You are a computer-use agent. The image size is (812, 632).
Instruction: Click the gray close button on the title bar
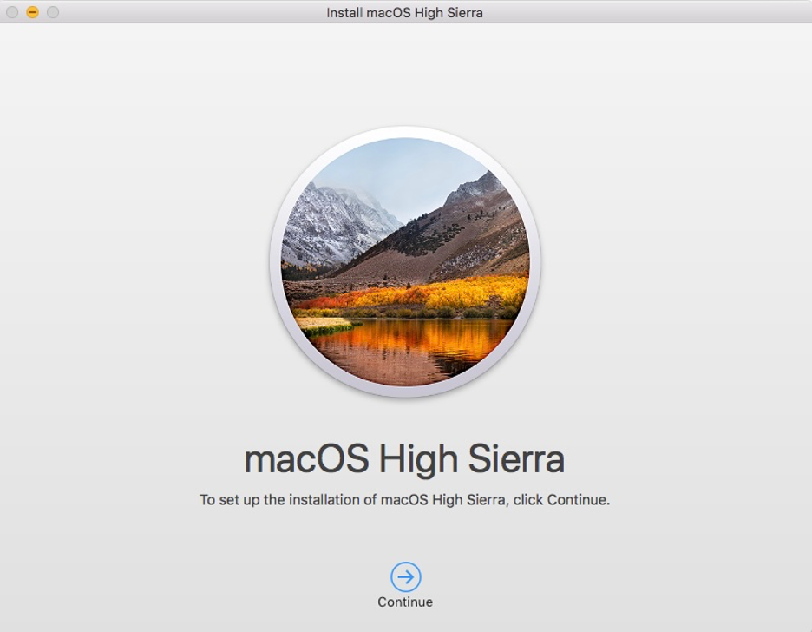click(10, 12)
